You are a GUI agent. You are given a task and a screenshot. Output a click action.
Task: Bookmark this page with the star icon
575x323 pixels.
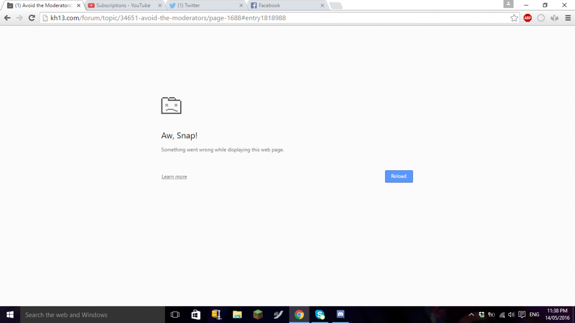[x=514, y=18]
